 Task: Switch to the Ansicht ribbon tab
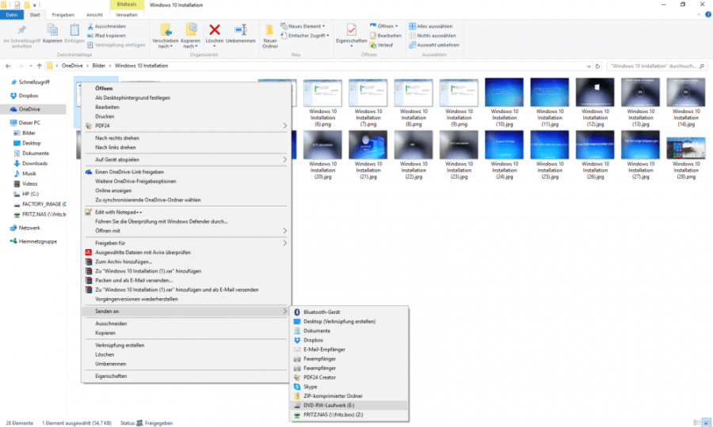click(94, 15)
